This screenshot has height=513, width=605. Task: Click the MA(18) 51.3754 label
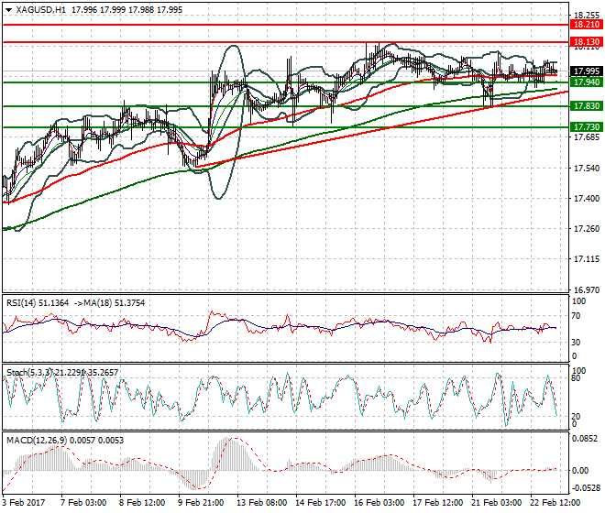click(115, 303)
